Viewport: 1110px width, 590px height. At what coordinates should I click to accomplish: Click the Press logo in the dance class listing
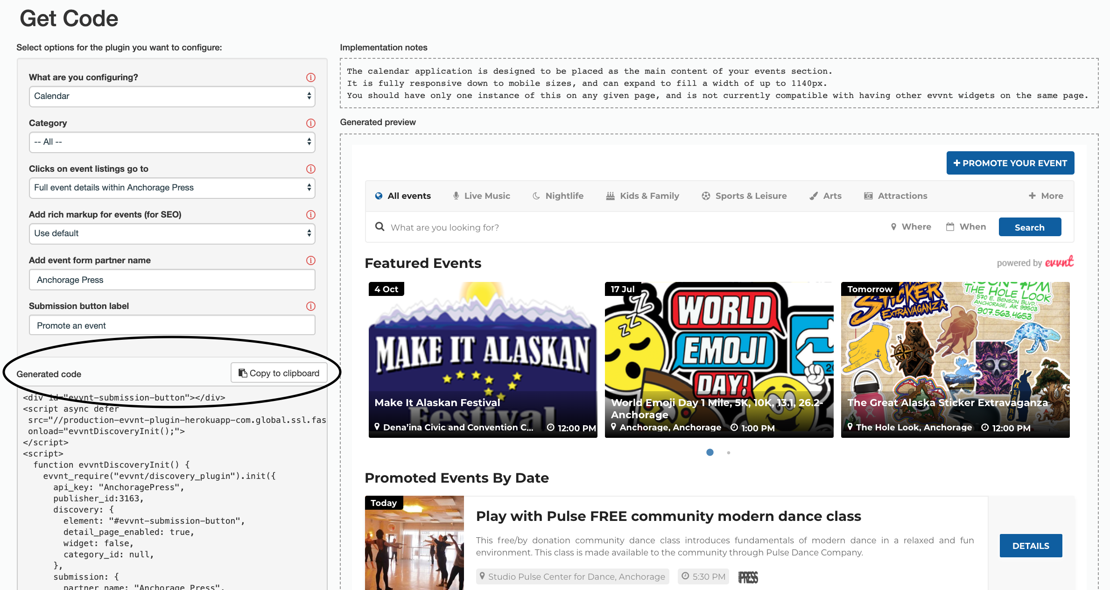point(748,577)
